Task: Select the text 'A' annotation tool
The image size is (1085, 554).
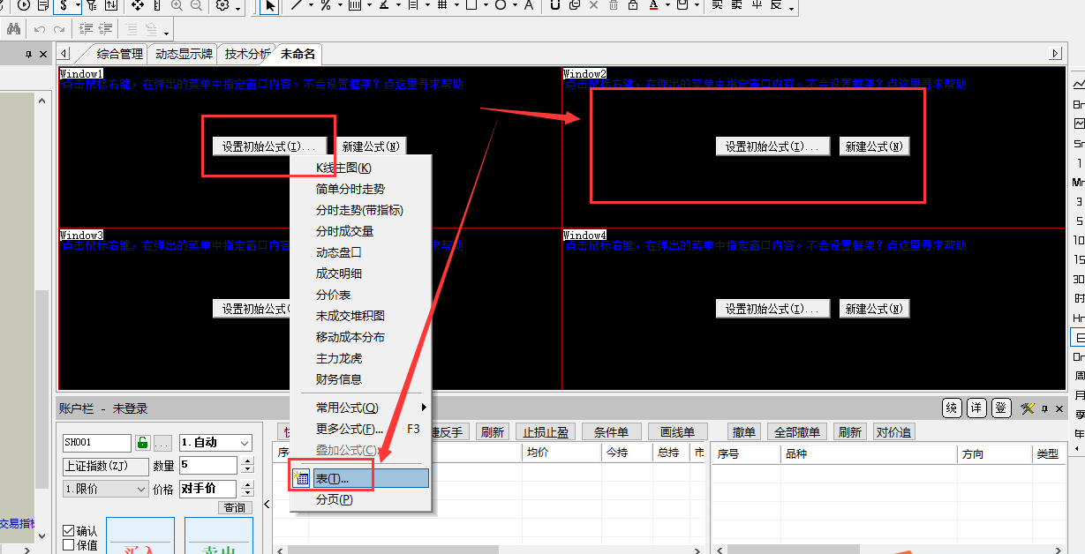Action: point(529,5)
